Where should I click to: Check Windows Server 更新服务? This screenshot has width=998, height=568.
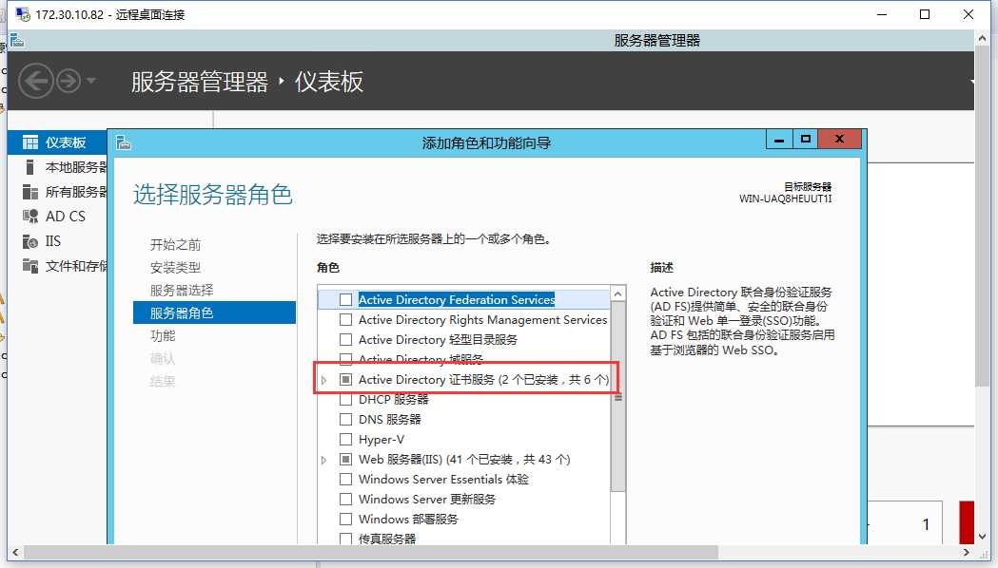(345, 499)
